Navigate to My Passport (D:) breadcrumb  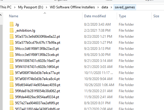coord(31,7)
